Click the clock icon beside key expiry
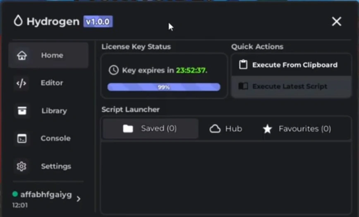 point(114,70)
